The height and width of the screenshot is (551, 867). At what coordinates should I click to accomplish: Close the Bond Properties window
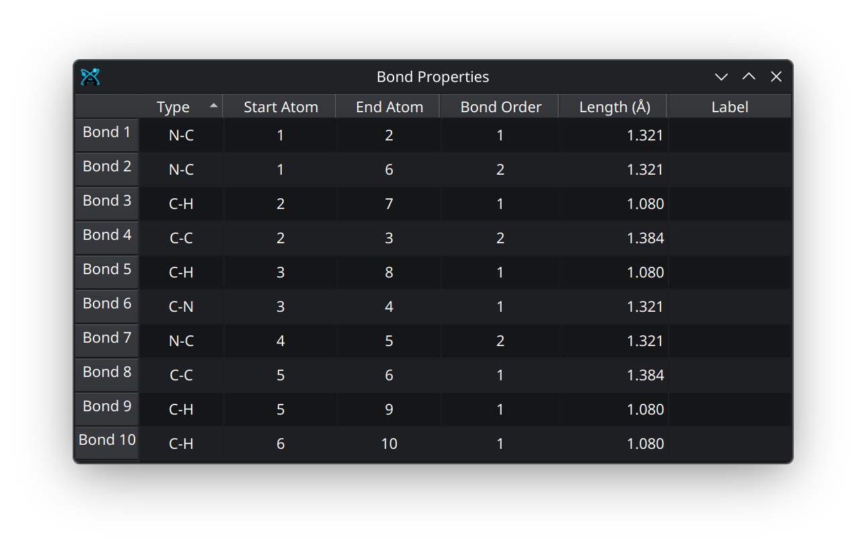click(x=776, y=77)
